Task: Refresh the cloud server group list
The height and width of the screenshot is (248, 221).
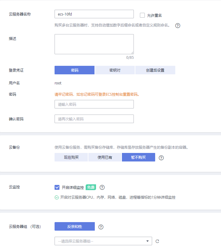Action: (157, 241)
